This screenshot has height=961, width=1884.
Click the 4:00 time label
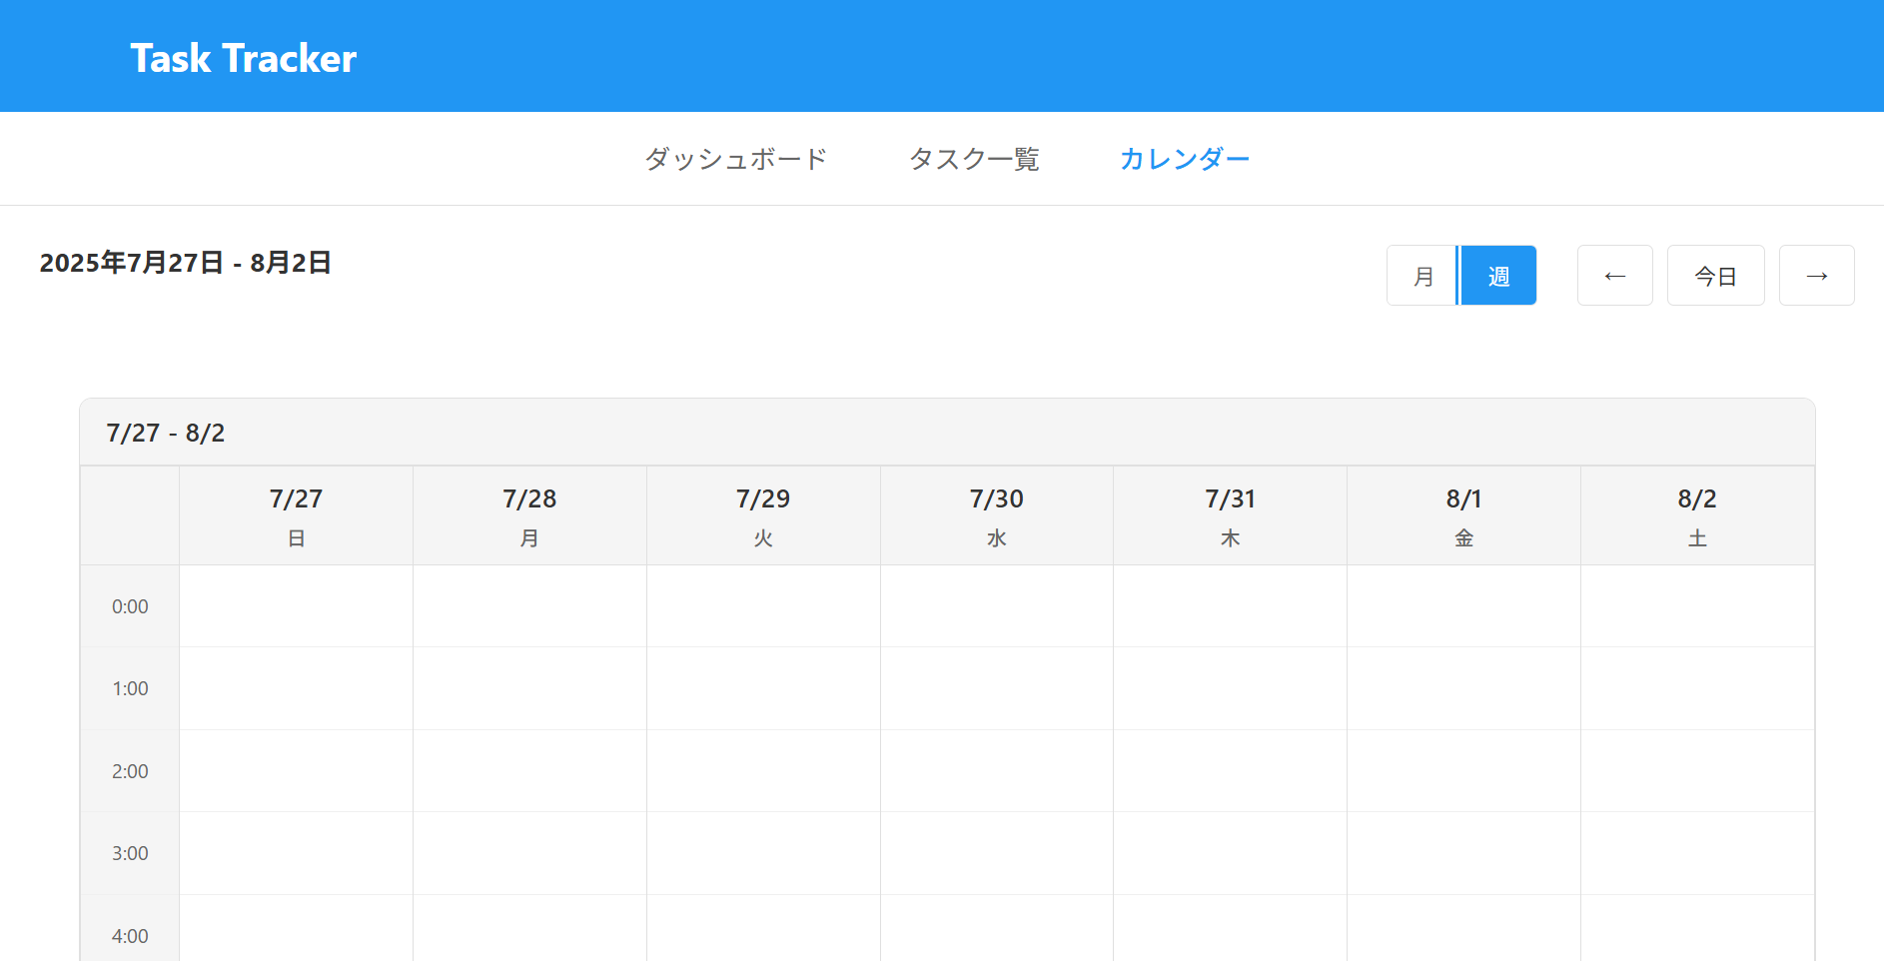(130, 936)
